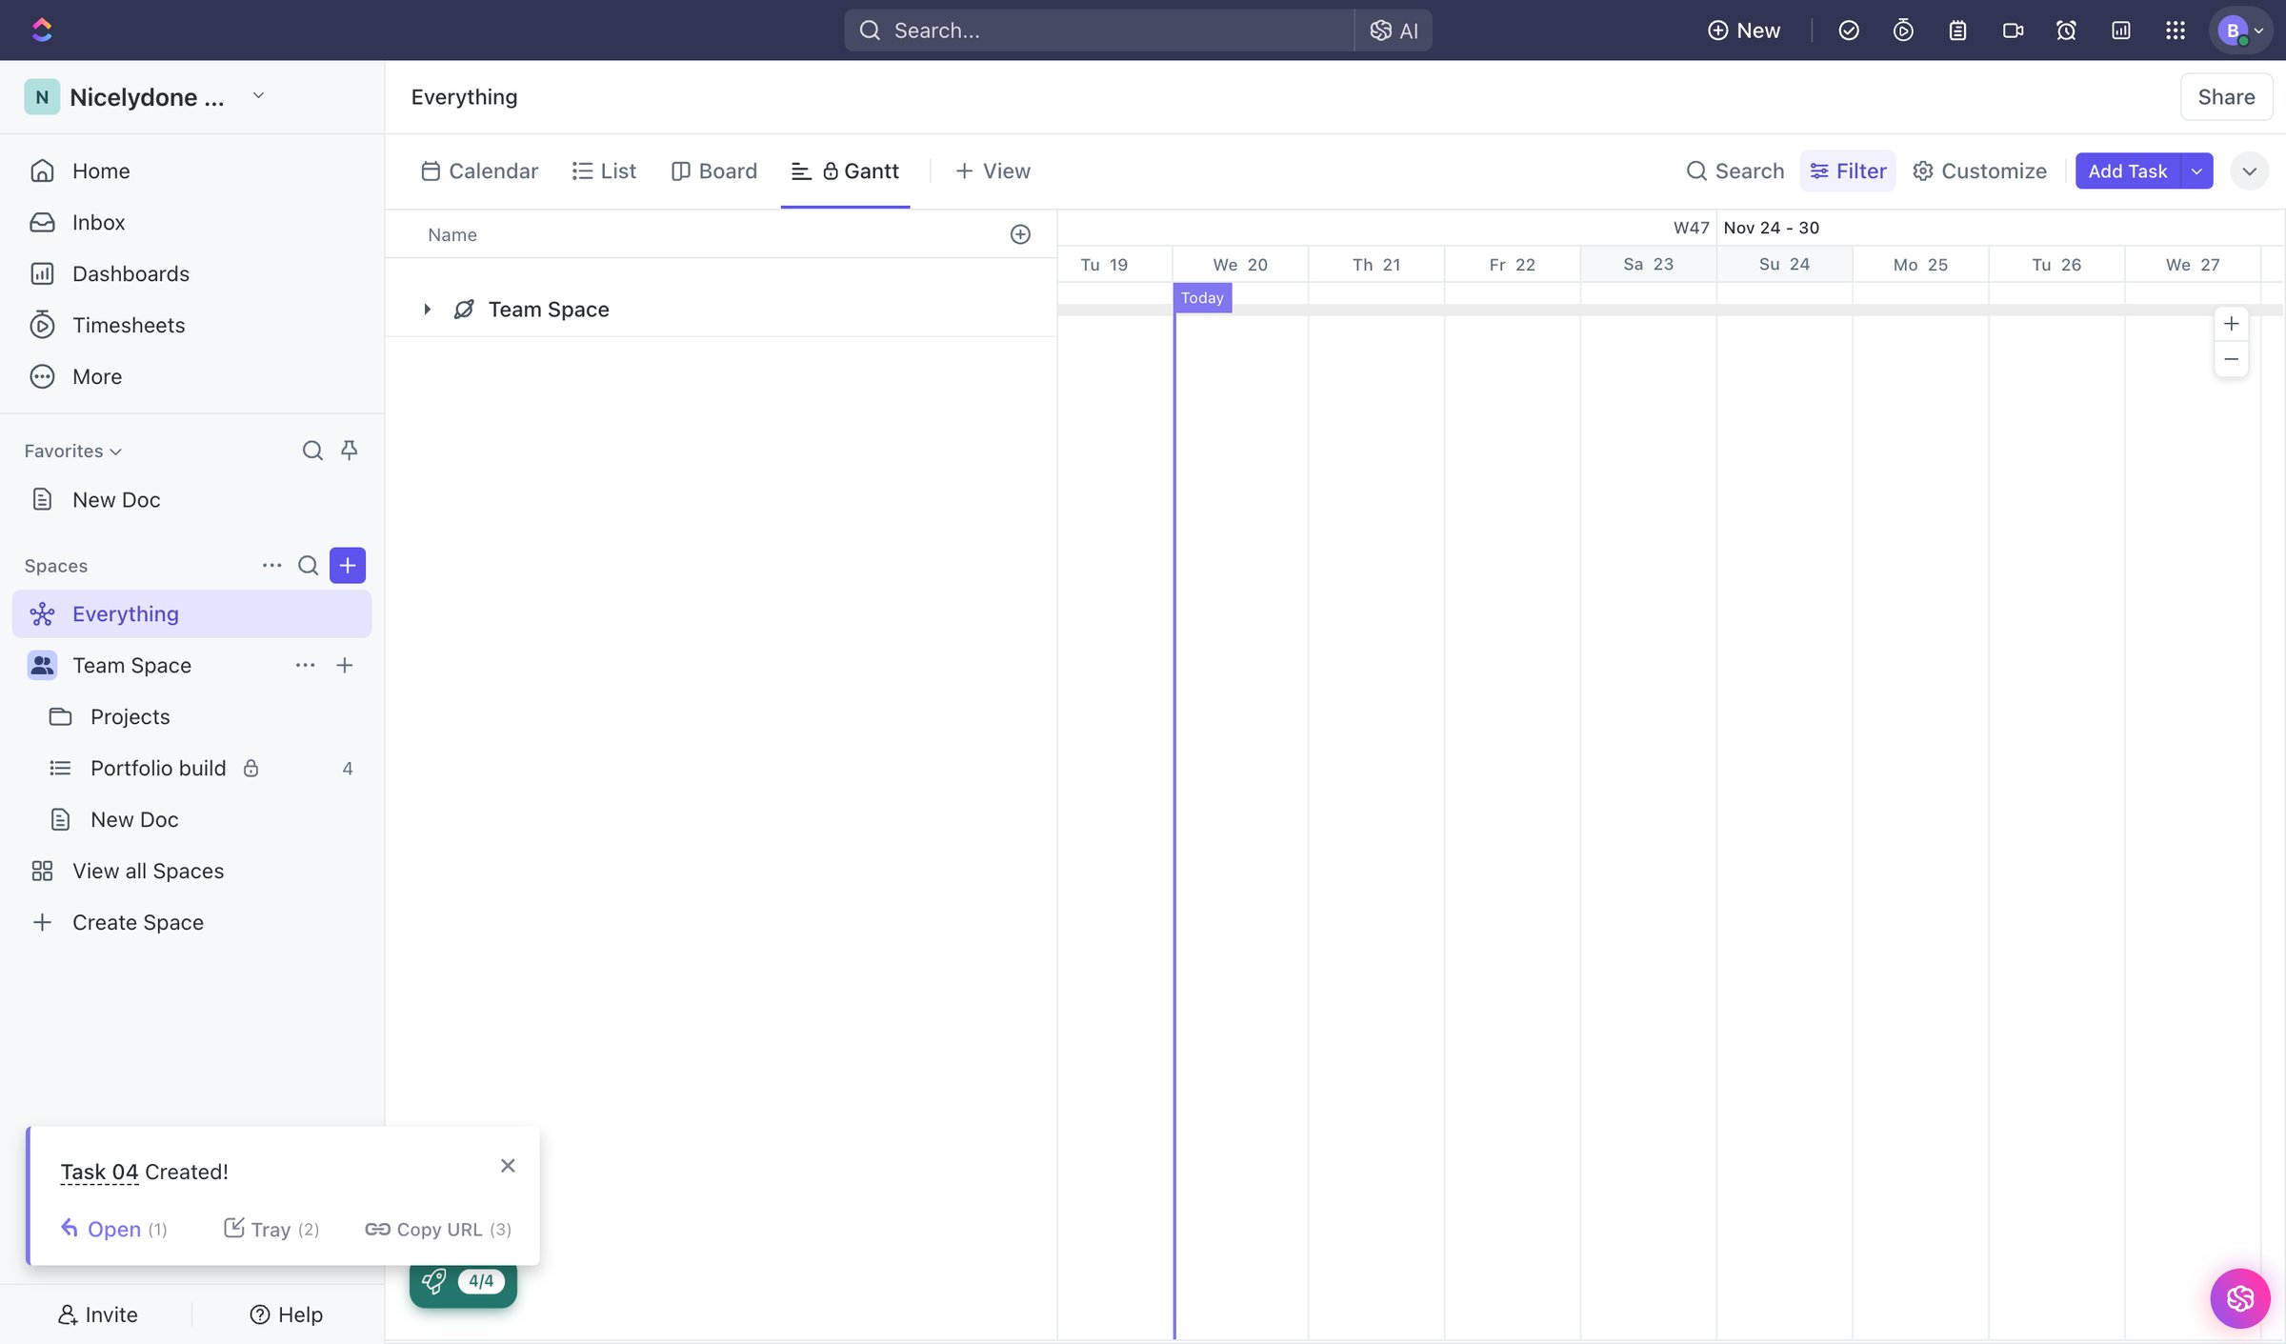Pin favorites using the pin icon
The width and height of the screenshot is (2286, 1344).
[x=349, y=451]
